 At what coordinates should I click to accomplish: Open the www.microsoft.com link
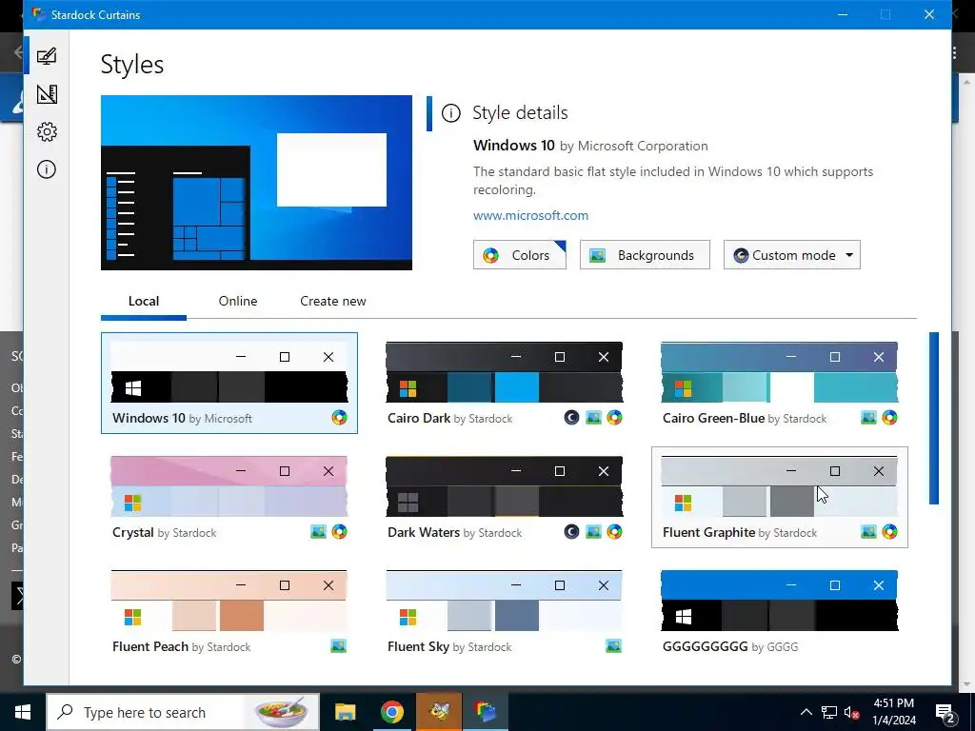530,216
